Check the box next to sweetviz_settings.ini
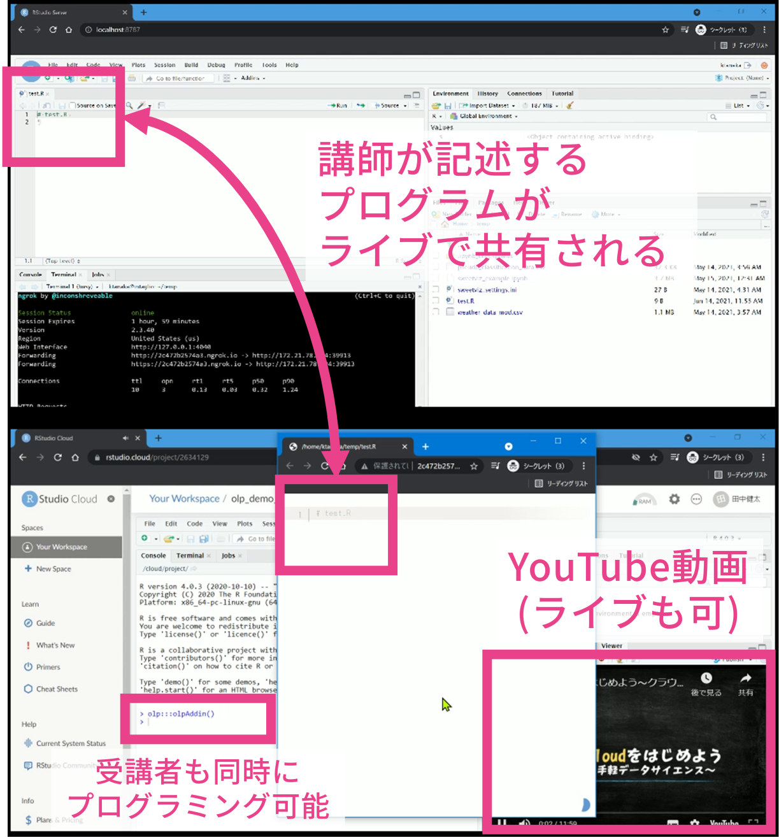Viewport: 779px width, 837px height. pyautogui.click(x=436, y=290)
